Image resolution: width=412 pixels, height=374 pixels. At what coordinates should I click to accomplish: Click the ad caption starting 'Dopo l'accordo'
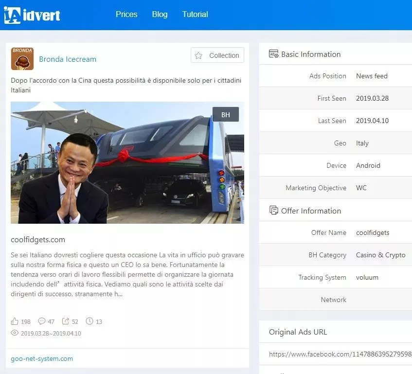[126, 85]
